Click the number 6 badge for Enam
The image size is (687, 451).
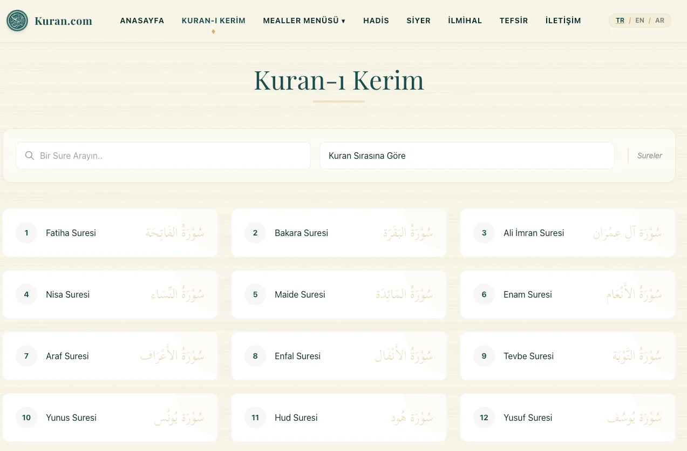pos(484,294)
